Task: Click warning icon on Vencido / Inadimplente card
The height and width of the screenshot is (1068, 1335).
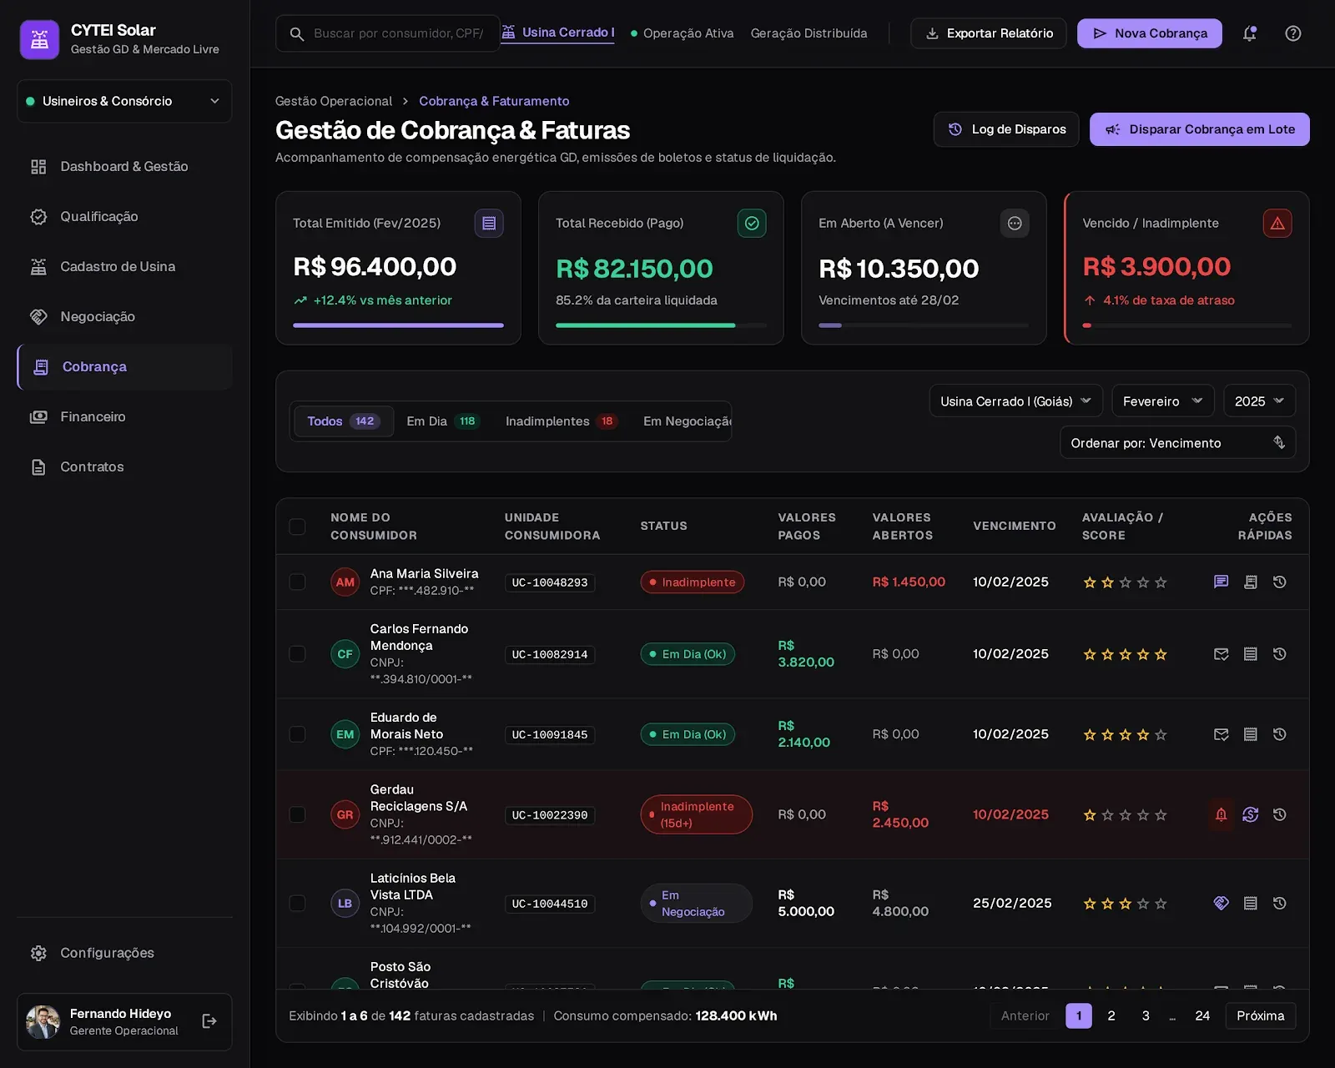Action: (1277, 223)
